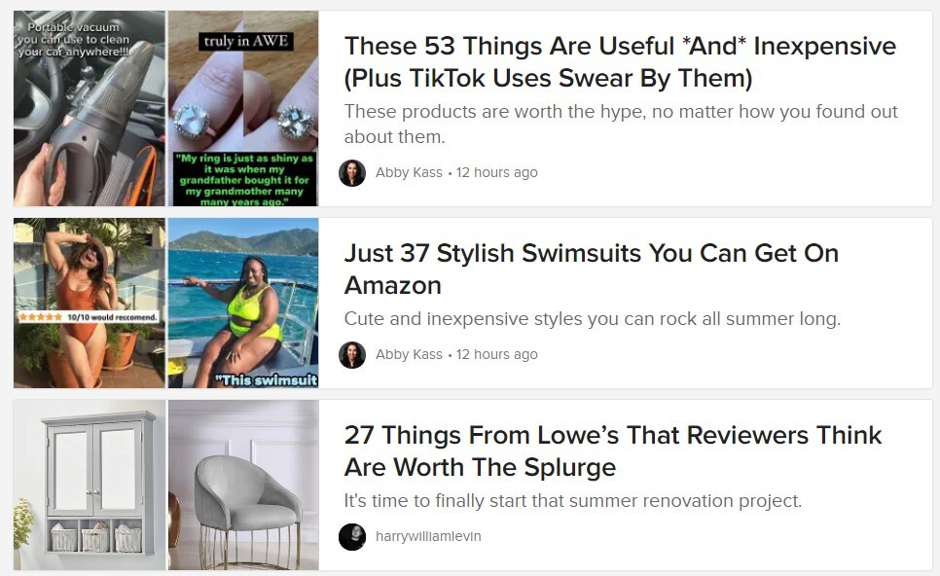
Task: Open Abby Kass avatar on TikTok products article
Action: click(x=352, y=172)
